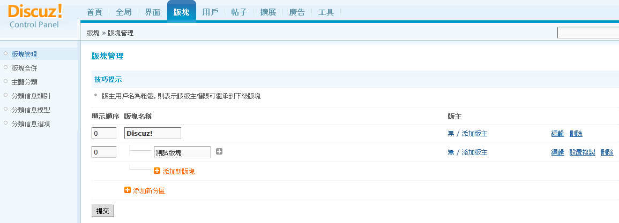The image size is (619, 223).
Task: Click the gray plus icon beside 測試版塊
Action: point(219,151)
